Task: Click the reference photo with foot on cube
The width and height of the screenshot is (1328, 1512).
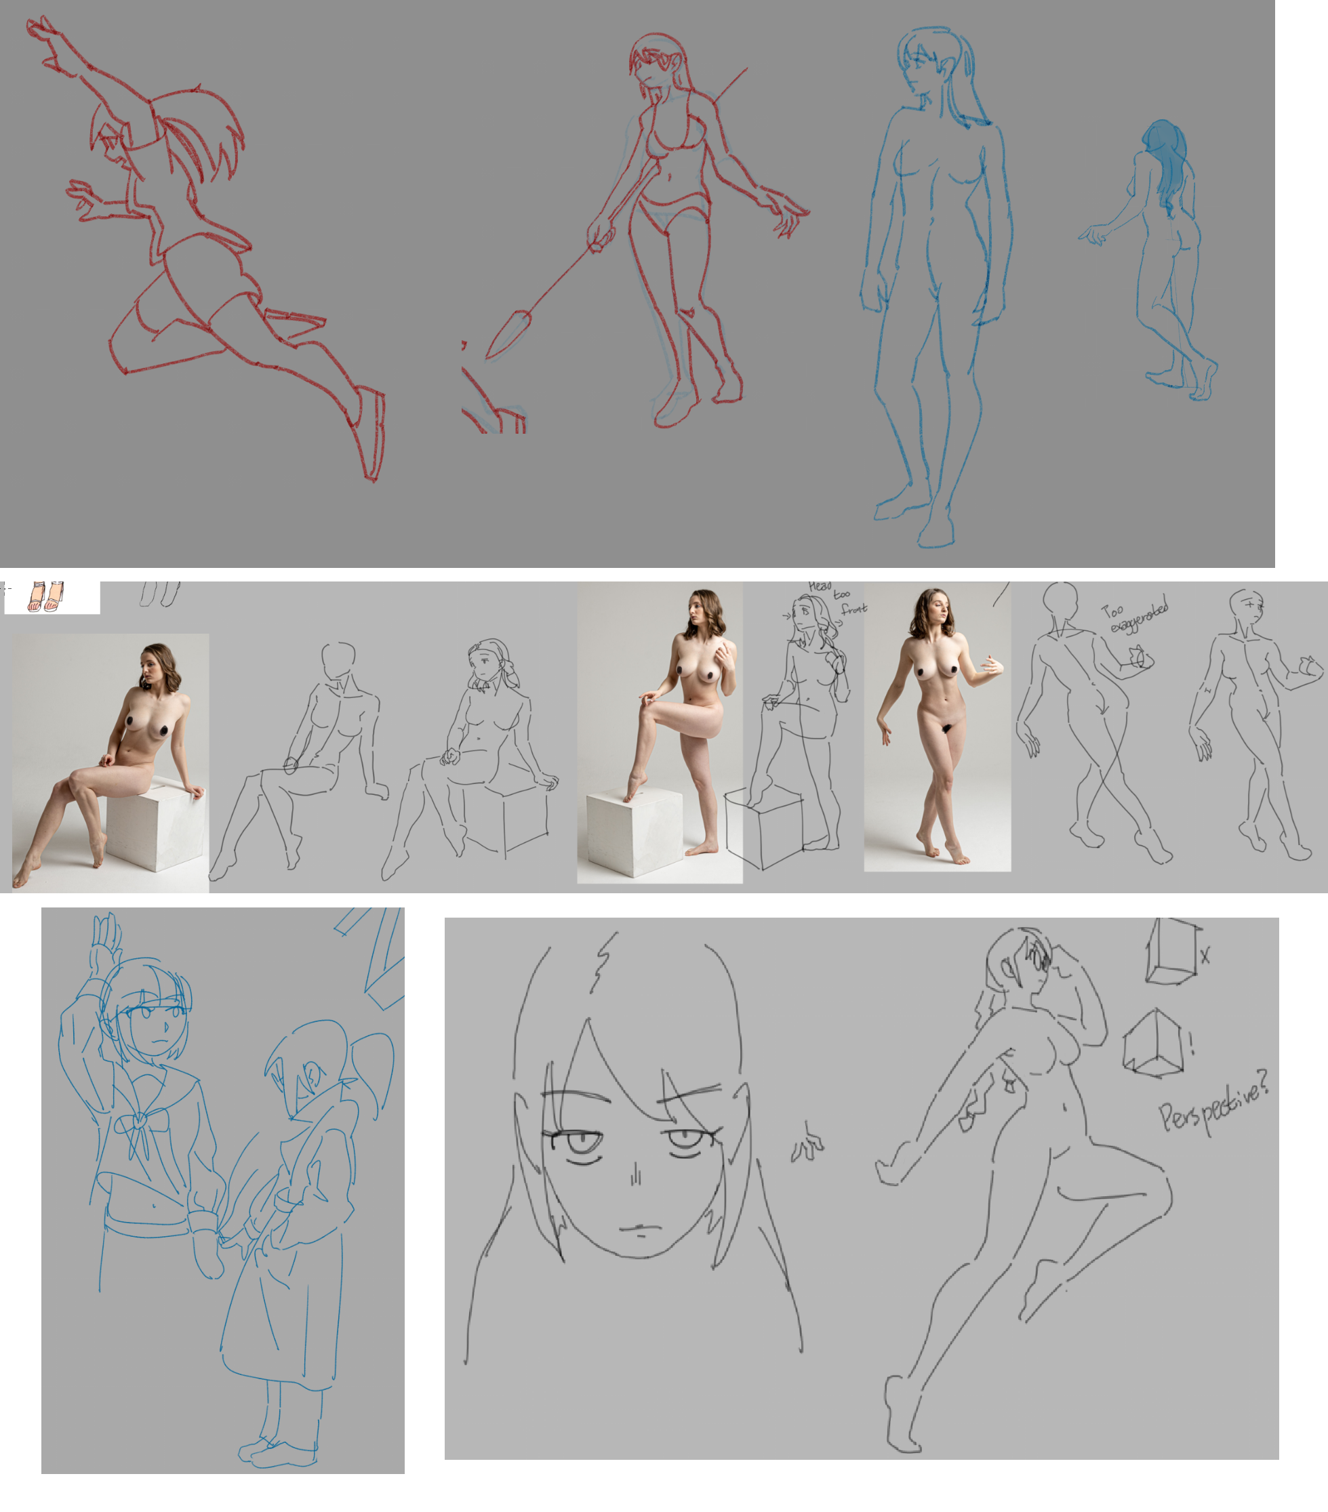Action: pyautogui.click(x=659, y=733)
